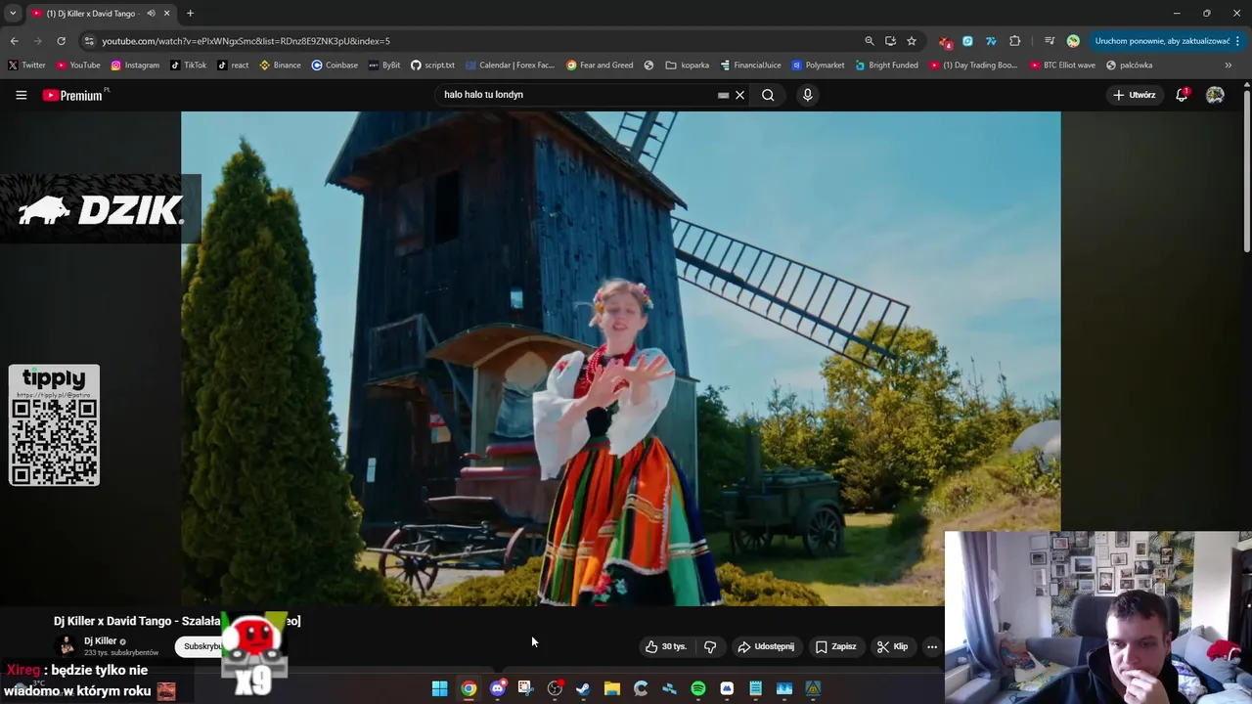Click the browser forward arrow
The height and width of the screenshot is (704, 1252).
pyautogui.click(x=37, y=41)
